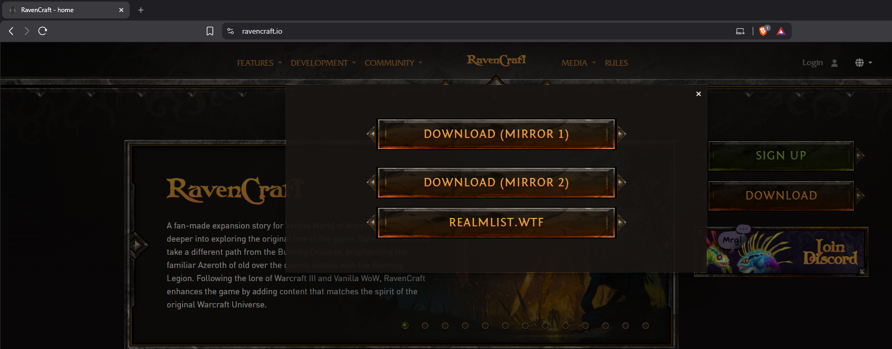This screenshot has width=892, height=349.
Task: Click the carousel previous diamond arrow
Action: click(137, 245)
